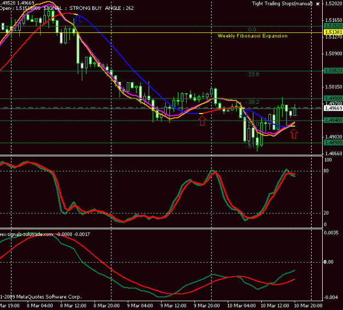This screenshot has width=343, height=310.
Task: Click the 1.51650 value on price scale
Action: [334, 20]
